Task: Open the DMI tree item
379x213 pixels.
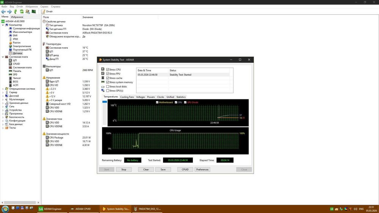Action: click(15, 36)
